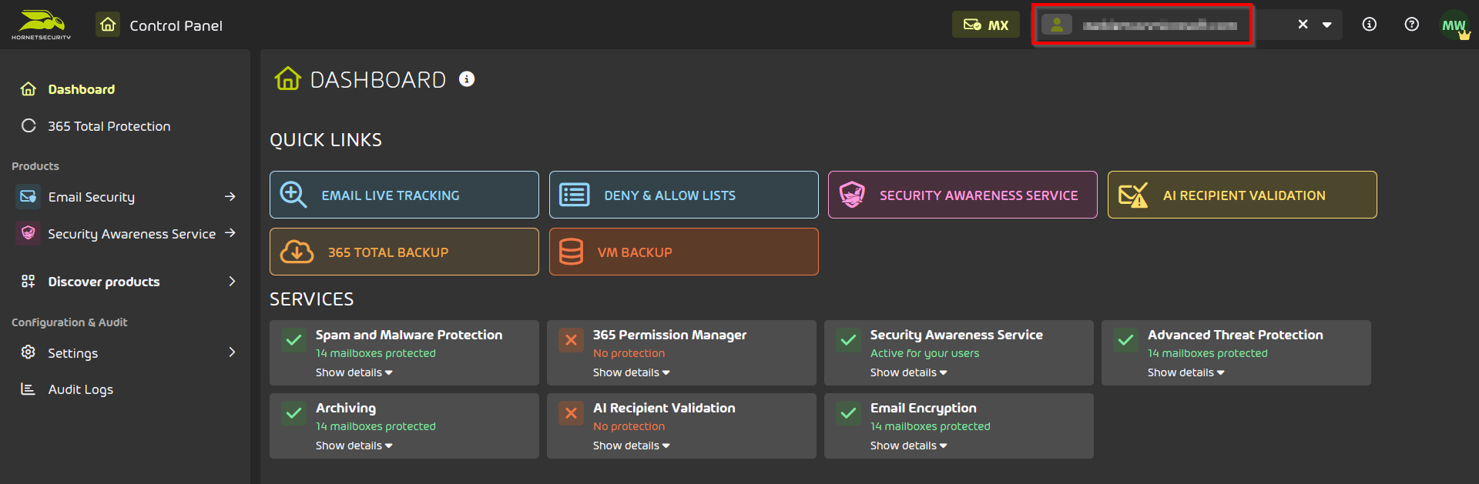Click the sidebar Security Awareness Service arrow
Viewport: 1479px width, 484px height.
tap(230, 233)
